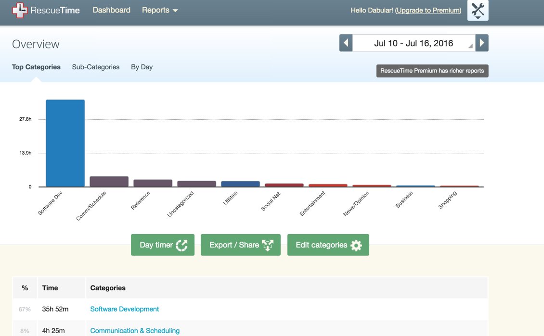This screenshot has width=544, height=336.
Task: Click the Reference bar in chart
Action: [153, 183]
